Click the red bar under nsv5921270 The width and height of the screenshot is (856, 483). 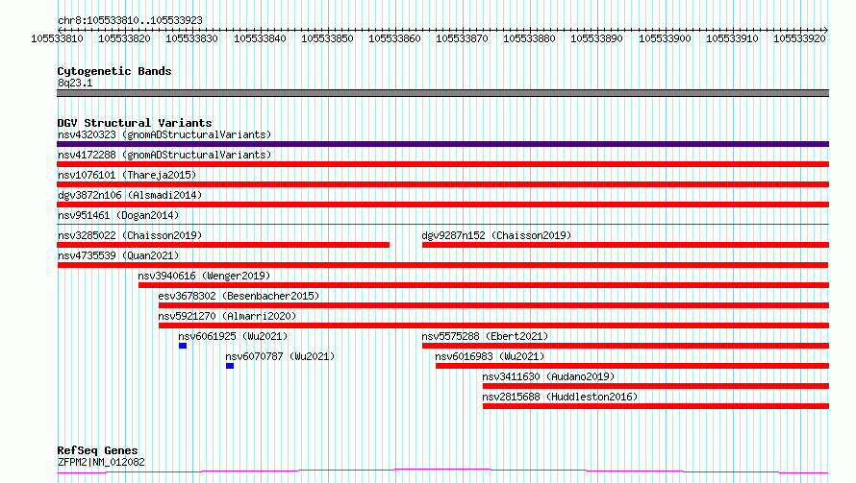pos(494,326)
